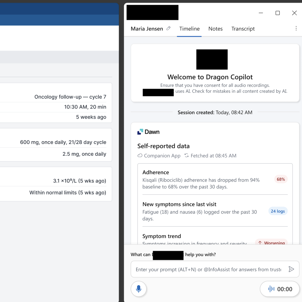The height and width of the screenshot is (302, 302).
Task: Open the Adherence entry
Action: coord(215,179)
